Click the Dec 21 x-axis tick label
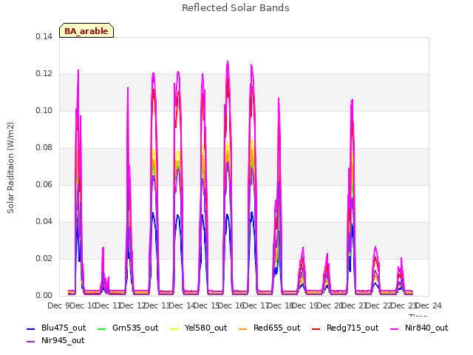Image resolution: width=473 pixels, height=355 pixels. coord(355,305)
